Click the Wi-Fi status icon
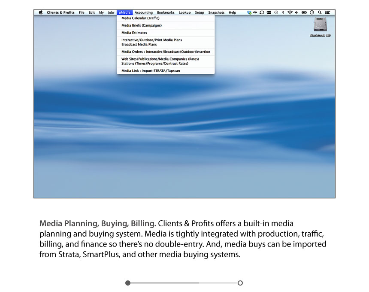 (x=290, y=12)
